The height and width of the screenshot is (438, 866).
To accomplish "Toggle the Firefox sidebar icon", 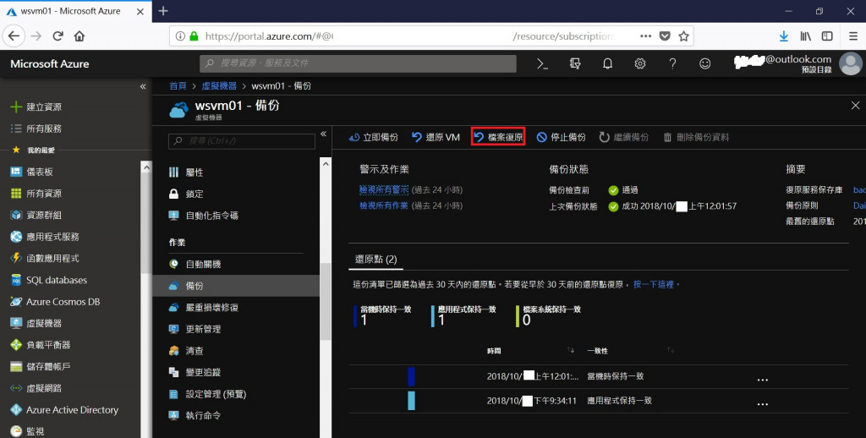I will pos(827,36).
